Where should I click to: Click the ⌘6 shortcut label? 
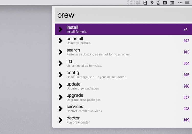pos(187,86)
